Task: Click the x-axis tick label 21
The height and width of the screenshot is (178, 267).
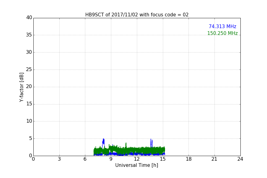Action: 214,159
